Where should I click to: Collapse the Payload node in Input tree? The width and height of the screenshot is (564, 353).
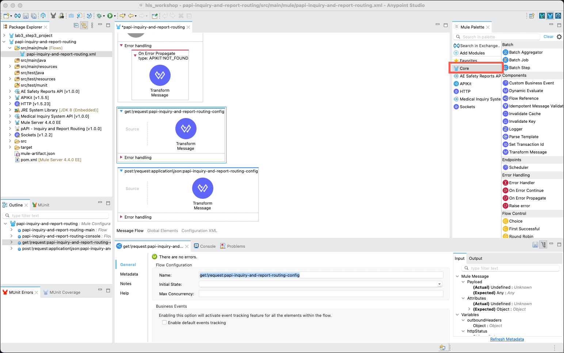tap(463, 282)
